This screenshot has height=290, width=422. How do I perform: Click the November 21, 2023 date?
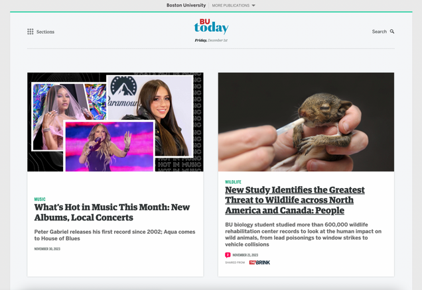coord(246,255)
